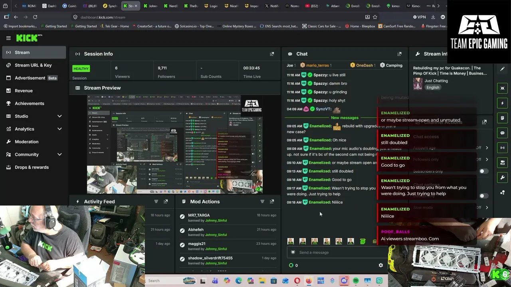This screenshot has width=511, height=287.
Task: Click the Stream Preview video thumbnail
Action: click(175, 144)
